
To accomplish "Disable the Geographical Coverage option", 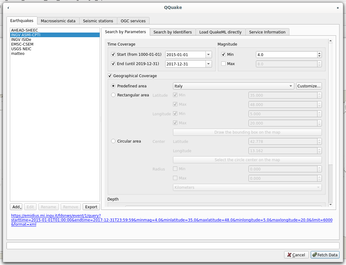I will tap(110, 76).
